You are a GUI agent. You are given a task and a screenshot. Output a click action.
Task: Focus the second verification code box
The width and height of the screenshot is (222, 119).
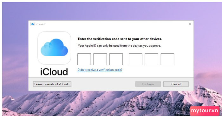(100, 59)
